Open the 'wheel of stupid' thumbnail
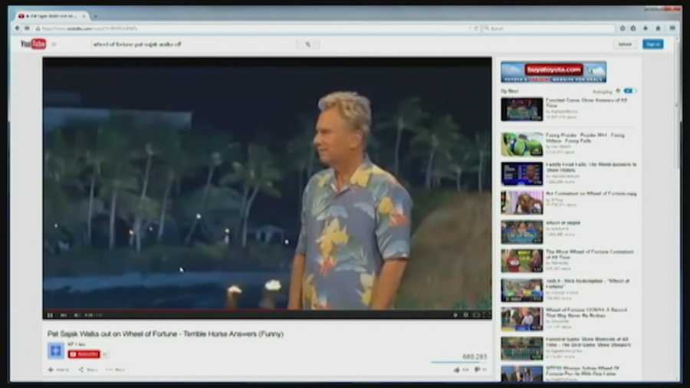Screen dimensions: 690x388 pyautogui.click(x=522, y=232)
